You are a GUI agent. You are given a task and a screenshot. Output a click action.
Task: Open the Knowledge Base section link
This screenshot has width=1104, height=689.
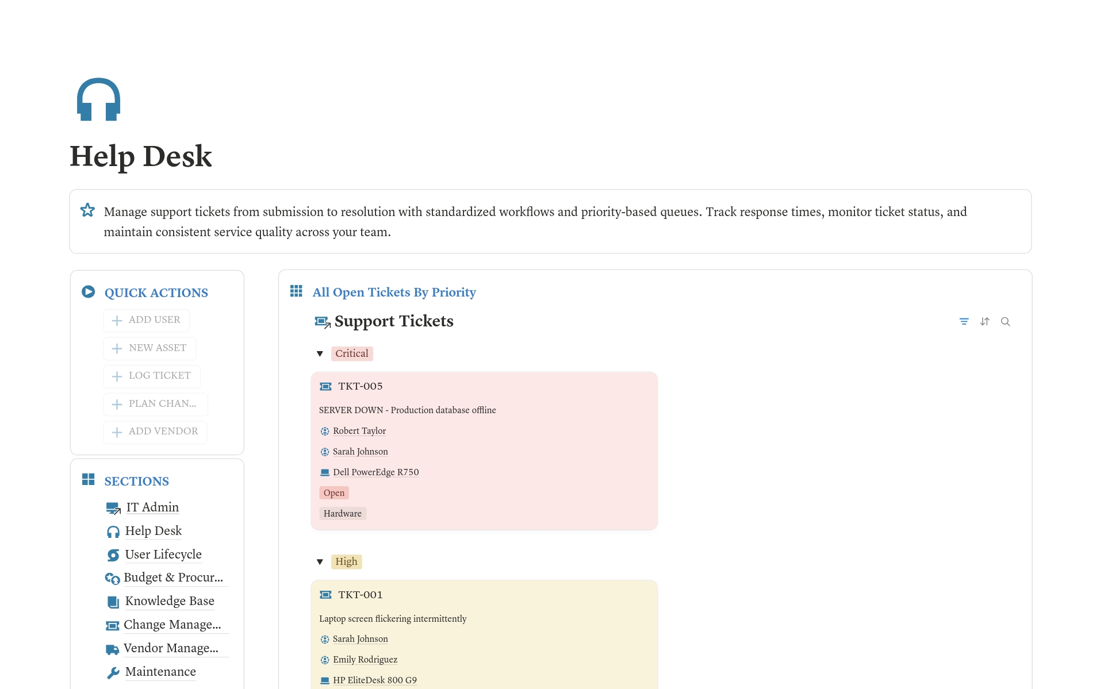(170, 601)
